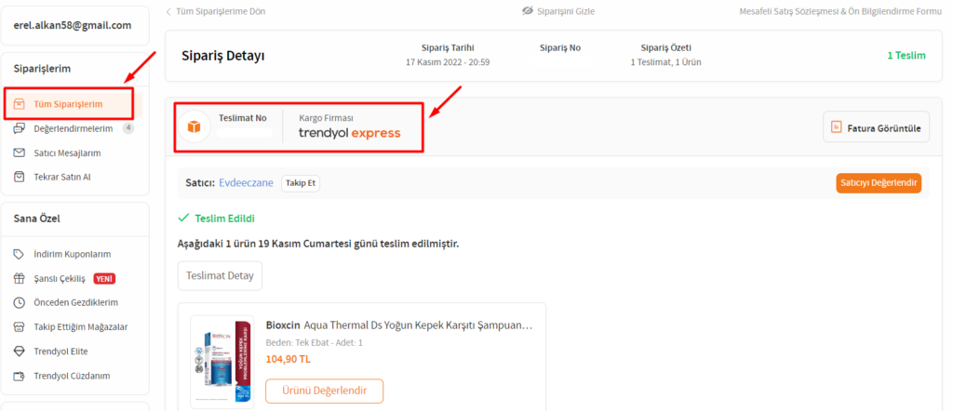Click the Şanslı Çekiliş gift icon
The image size is (953, 411).
[20, 279]
